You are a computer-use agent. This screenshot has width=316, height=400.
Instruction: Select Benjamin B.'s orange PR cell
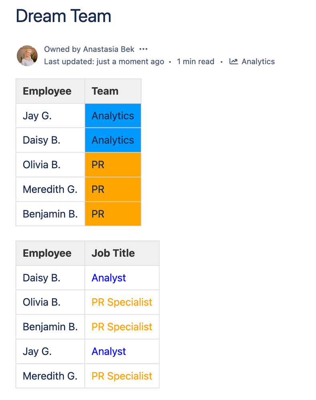(x=113, y=214)
